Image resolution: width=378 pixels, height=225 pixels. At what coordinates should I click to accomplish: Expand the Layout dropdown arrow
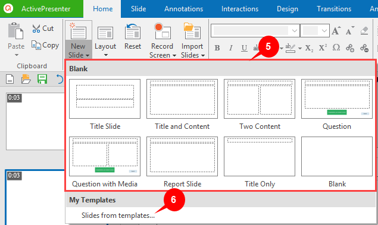(x=105, y=55)
